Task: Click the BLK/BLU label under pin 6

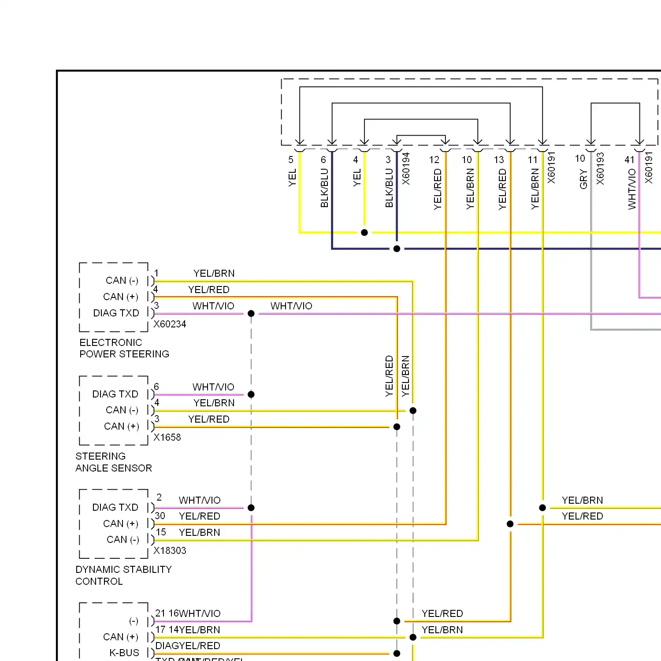Action: [324, 188]
